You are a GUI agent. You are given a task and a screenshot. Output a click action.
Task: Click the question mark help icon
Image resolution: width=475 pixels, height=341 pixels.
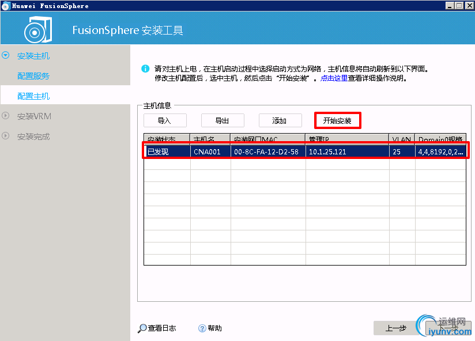(202, 328)
